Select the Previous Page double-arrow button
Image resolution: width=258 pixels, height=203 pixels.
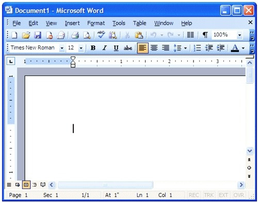[249, 160]
